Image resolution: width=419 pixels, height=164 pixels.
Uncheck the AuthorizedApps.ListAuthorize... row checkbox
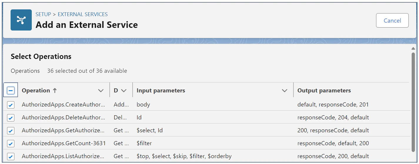click(11, 156)
